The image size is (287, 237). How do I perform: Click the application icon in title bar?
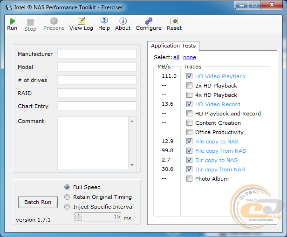coord(8,7)
